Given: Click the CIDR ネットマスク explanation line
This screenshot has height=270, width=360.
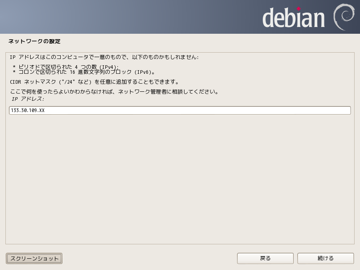Looking at the screenshot, I should [94, 82].
